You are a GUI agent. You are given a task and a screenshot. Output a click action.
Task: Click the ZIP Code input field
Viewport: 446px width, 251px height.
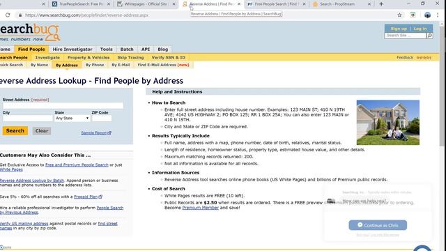pos(102,118)
